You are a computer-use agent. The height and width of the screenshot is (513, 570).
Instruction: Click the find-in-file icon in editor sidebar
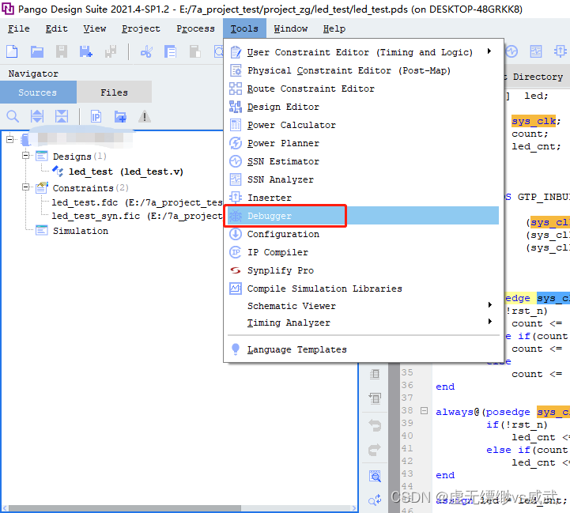point(375,476)
